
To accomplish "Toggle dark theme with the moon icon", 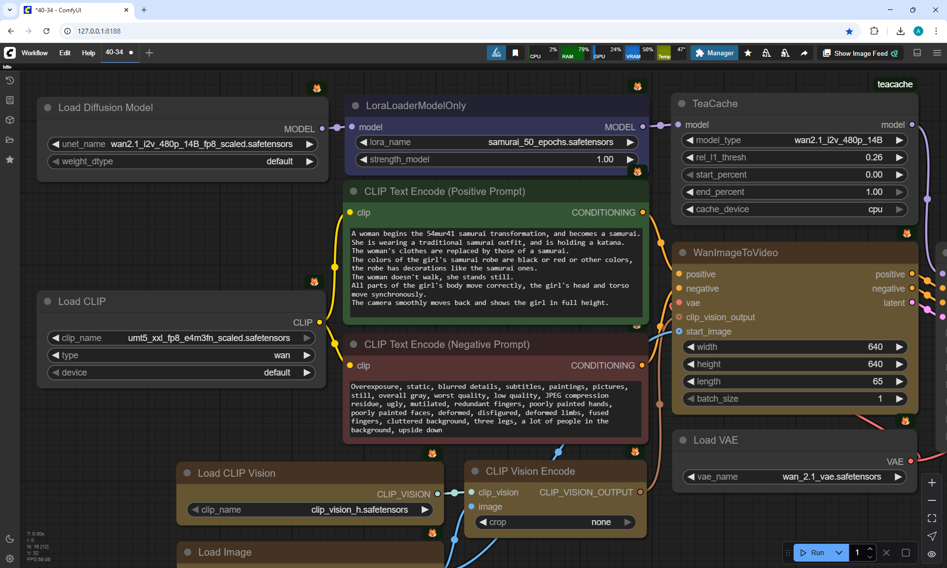I will point(10,539).
